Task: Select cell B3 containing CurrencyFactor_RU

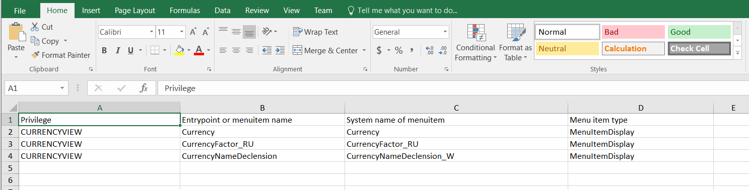Action: tap(262, 144)
